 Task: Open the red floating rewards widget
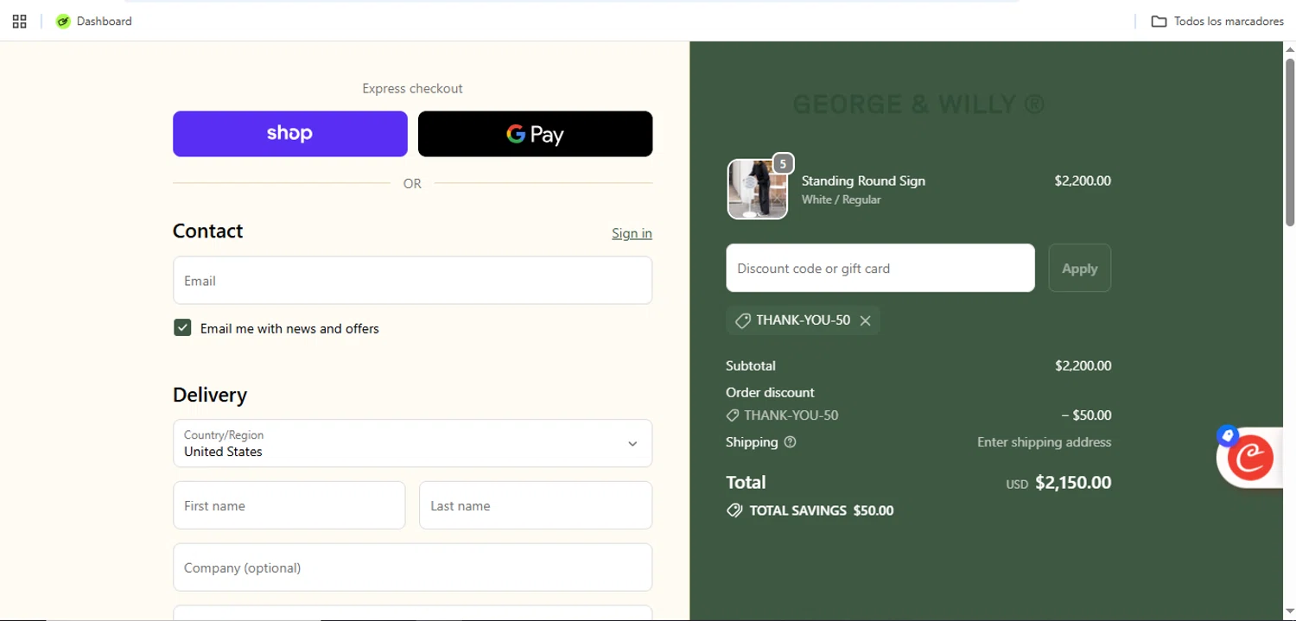[1250, 458]
